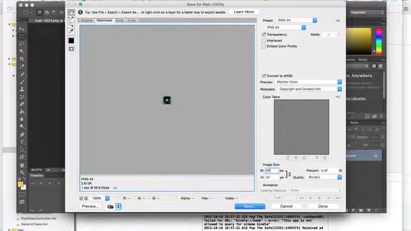Select the Slice Select tool in Save for Web
The height and width of the screenshot is (231, 411).
[x=71, y=19]
